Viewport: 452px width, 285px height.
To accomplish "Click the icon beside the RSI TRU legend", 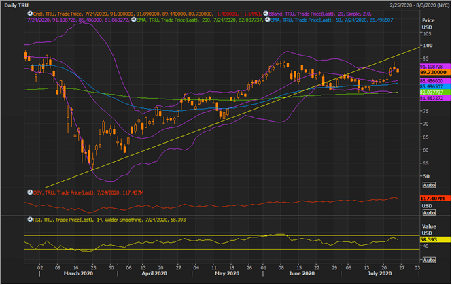I will (30, 220).
